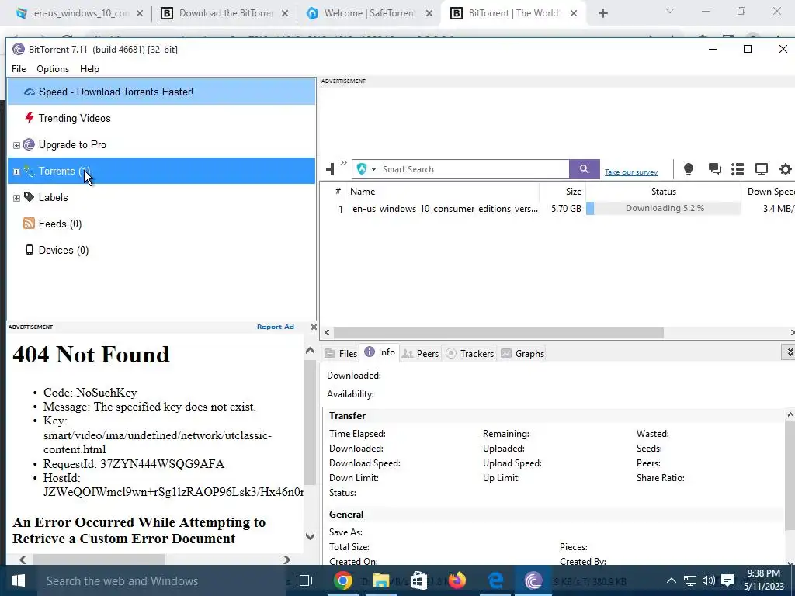
Task: Sort by Down Speed column header
Action: pyautogui.click(x=769, y=192)
